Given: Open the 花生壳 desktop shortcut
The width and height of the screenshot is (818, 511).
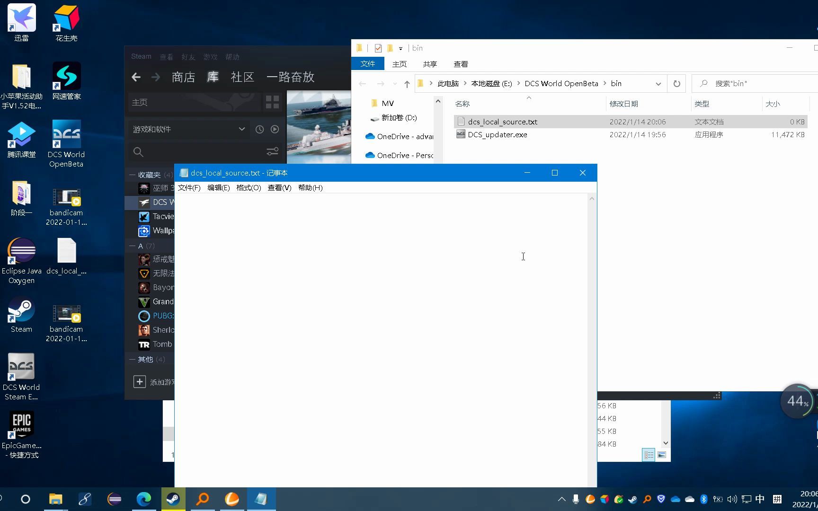Looking at the screenshot, I should pyautogui.click(x=66, y=23).
